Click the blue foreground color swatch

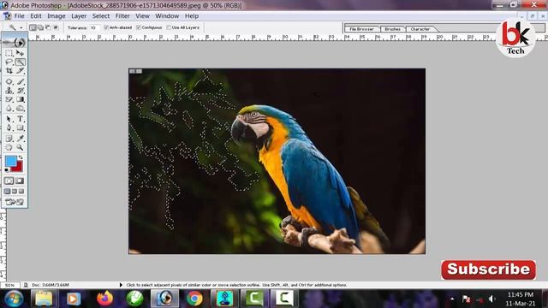click(x=11, y=161)
